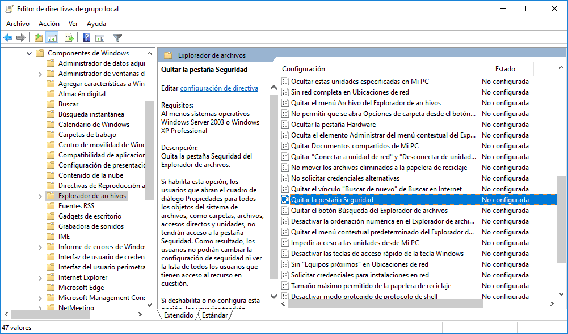Screen dimensions: 568x334
Task: Click the Back arrow toolbar icon
Action: [x=8, y=37]
